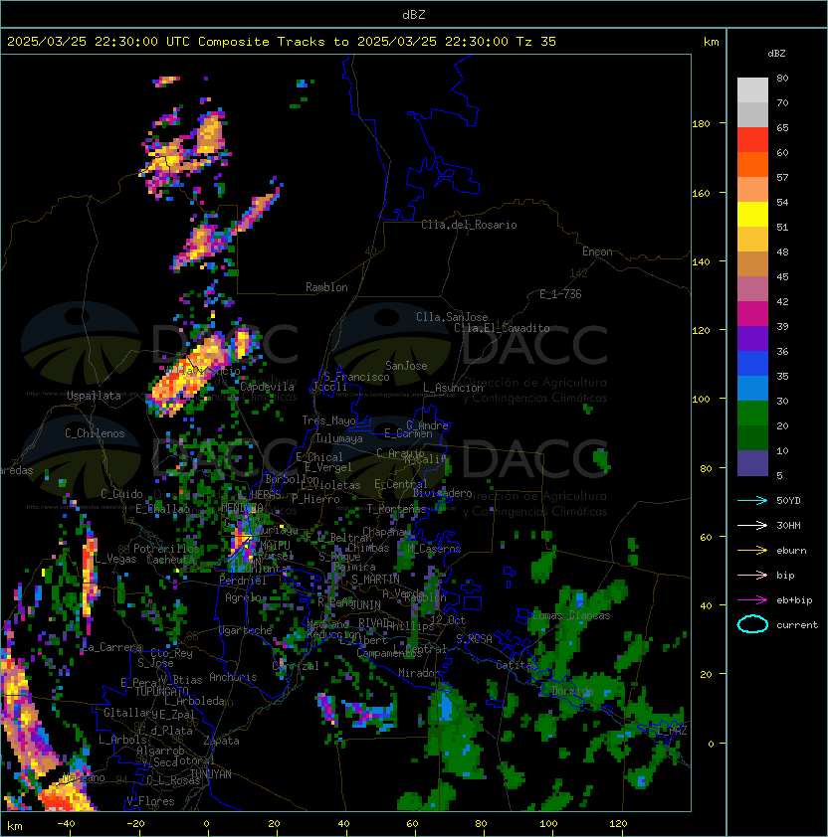Select the red 65 dBZ color swatch
The height and width of the screenshot is (837, 828).
coord(752,140)
